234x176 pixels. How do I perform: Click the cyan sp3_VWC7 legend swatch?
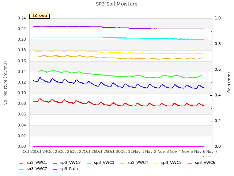coord(22,169)
